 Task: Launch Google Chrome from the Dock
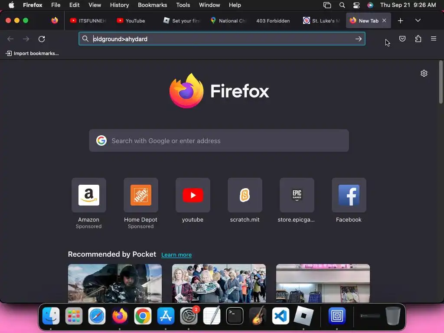point(143,316)
